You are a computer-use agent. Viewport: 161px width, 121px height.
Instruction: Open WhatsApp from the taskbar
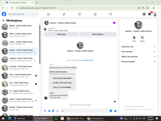point(56,118)
